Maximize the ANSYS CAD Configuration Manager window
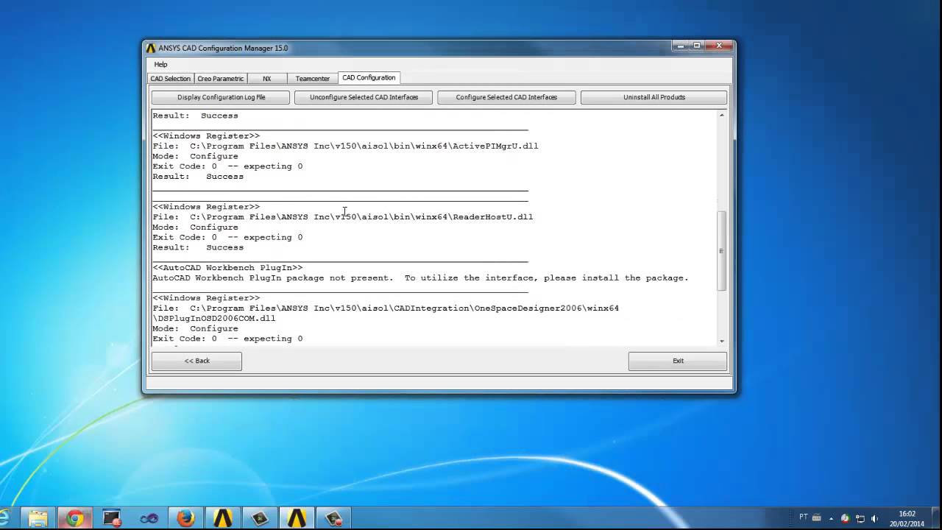This screenshot has height=530, width=942. (697, 46)
